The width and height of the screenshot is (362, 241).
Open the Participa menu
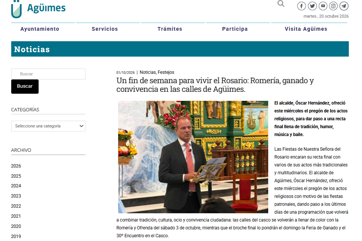pos(235,29)
